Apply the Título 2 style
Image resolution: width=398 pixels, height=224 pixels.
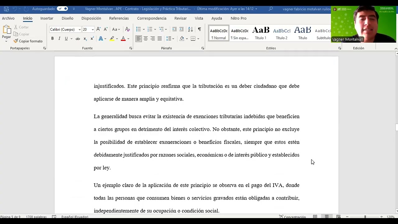[282, 33]
